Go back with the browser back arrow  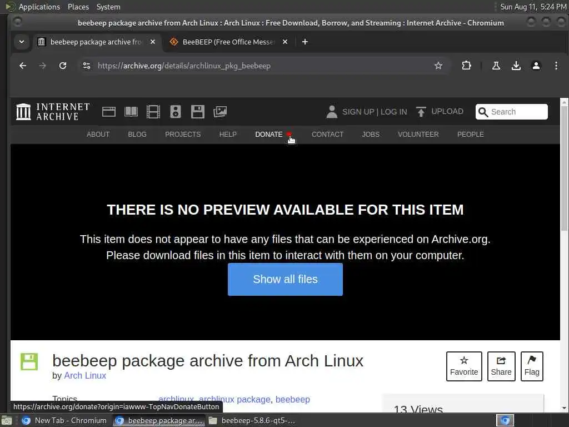(23, 66)
